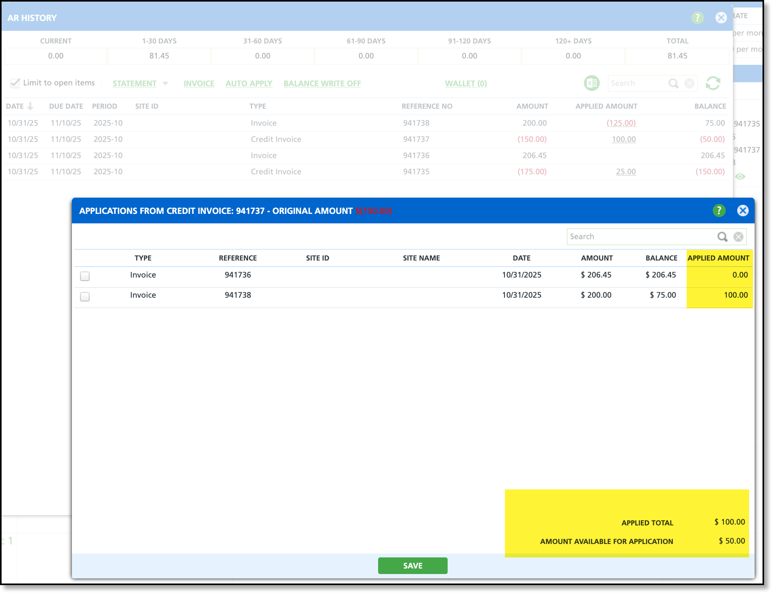Open AR History help icon
This screenshot has height=593, width=772.
[x=697, y=18]
